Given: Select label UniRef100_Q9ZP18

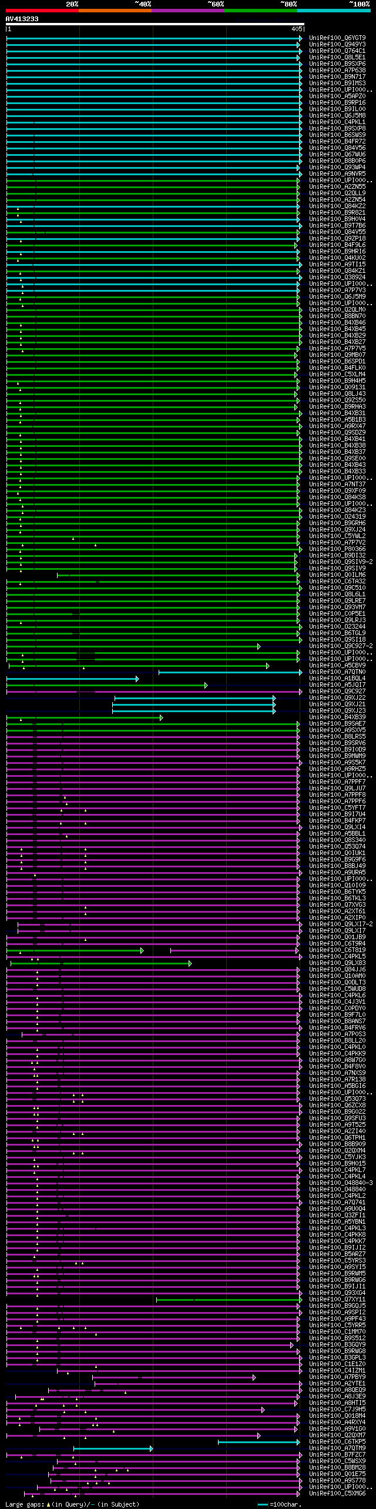Looking at the screenshot, I should click(337, 239).
